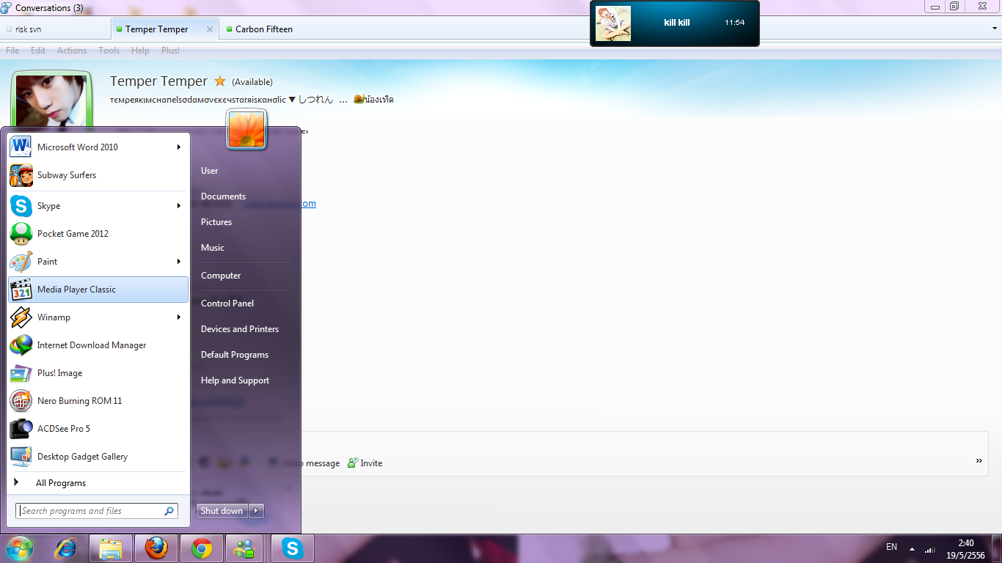Expand the Skype jump list arrow

click(178, 206)
